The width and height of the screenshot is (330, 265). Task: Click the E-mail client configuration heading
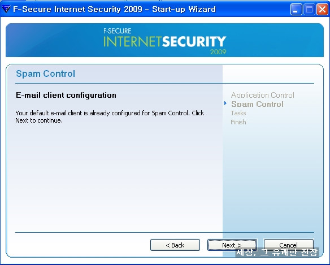[x=66, y=95]
